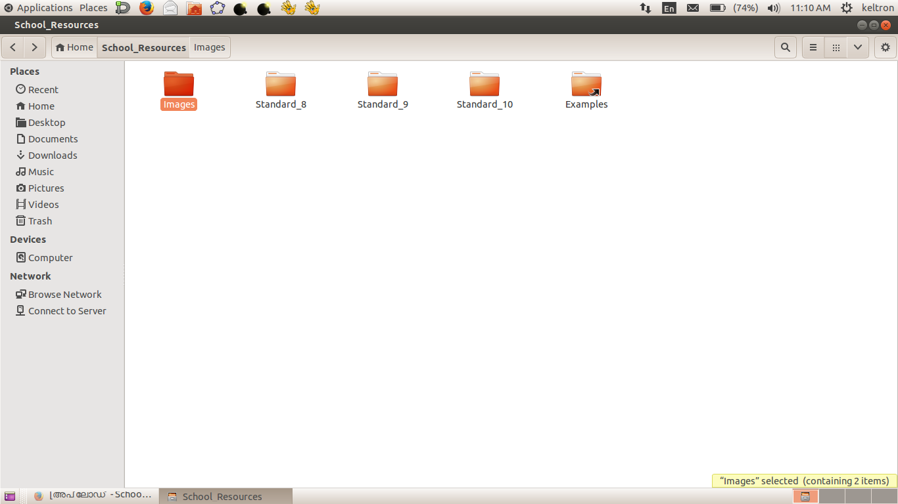This screenshot has height=504, width=898.
Task: Click the search magnifier icon
Action: tap(785, 47)
